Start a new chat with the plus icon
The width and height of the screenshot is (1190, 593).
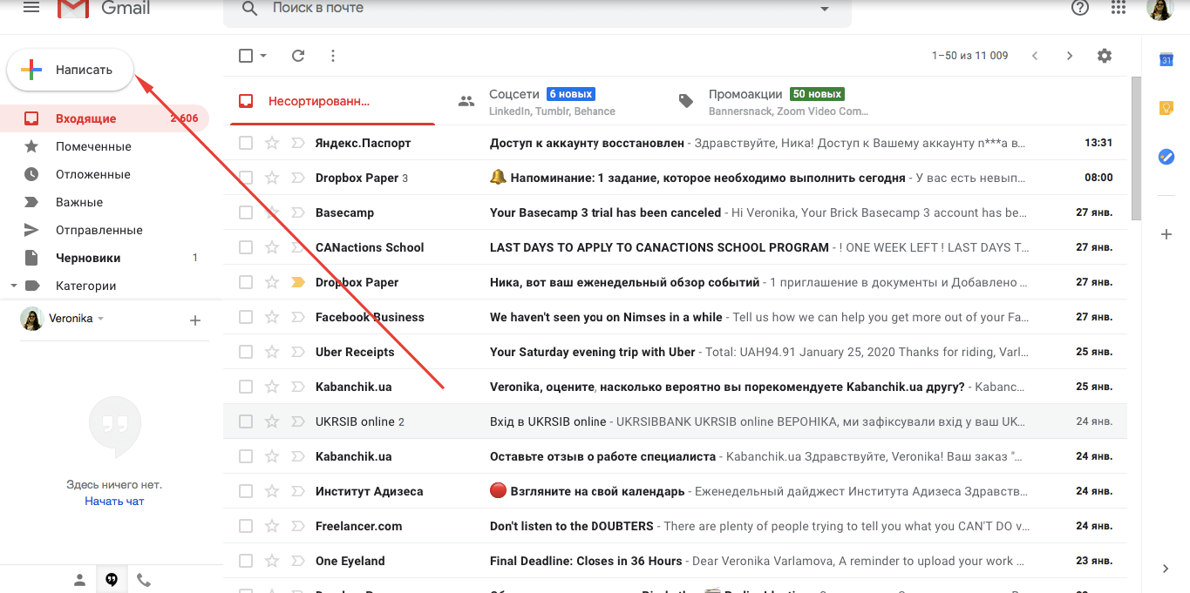195,320
